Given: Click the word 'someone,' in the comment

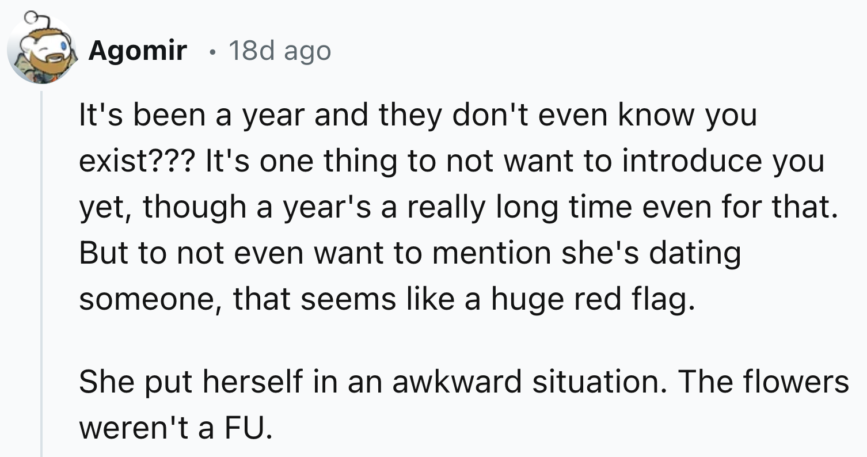Looking at the screenshot, I should click(150, 300).
